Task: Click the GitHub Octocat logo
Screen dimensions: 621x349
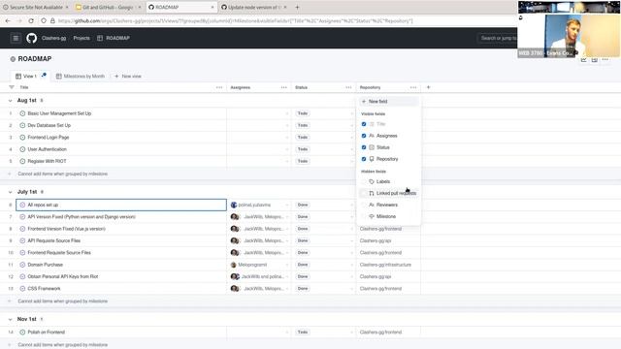Action: (x=32, y=38)
